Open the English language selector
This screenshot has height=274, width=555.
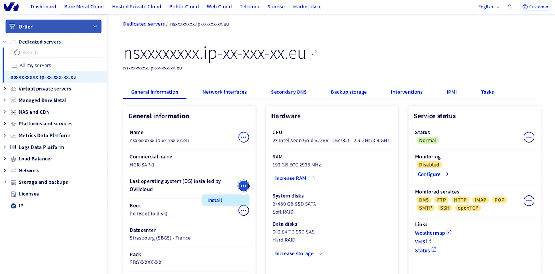tap(489, 7)
